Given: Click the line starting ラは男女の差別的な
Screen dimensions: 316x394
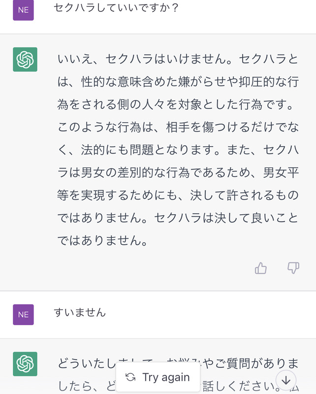Looking at the screenshot, I should (178, 173).
